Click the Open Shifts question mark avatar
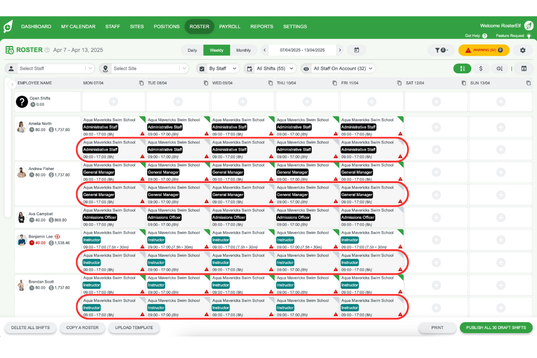The height and width of the screenshot is (358, 537). (22, 102)
